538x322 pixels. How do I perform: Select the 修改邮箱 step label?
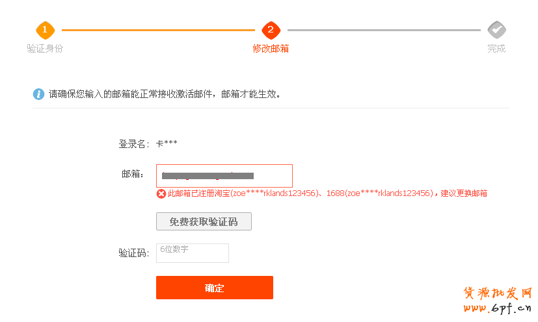[x=271, y=49]
